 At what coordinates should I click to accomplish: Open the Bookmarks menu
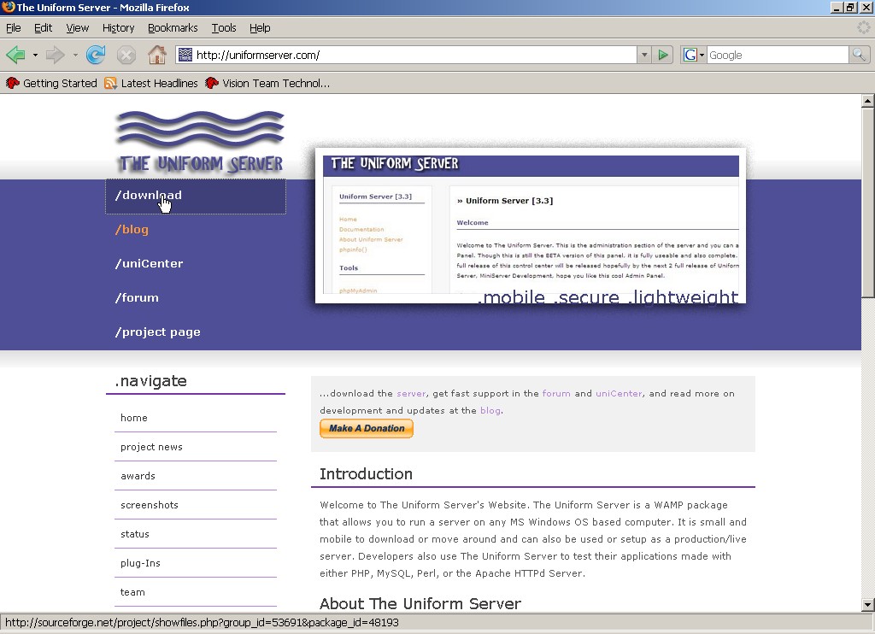tap(173, 28)
